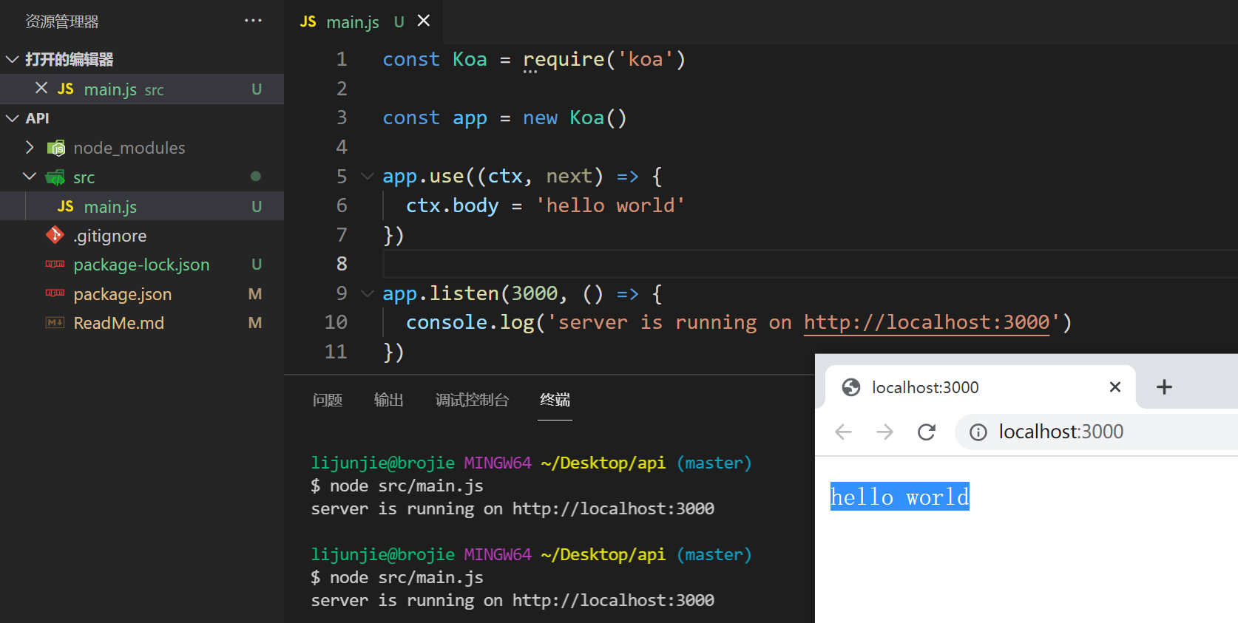
Task: Close the localhost:3000 browser tab
Action: pyautogui.click(x=1115, y=387)
